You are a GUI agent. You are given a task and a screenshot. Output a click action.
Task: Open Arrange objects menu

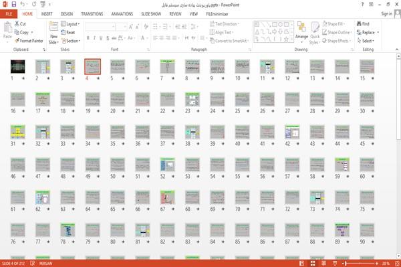click(x=301, y=33)
